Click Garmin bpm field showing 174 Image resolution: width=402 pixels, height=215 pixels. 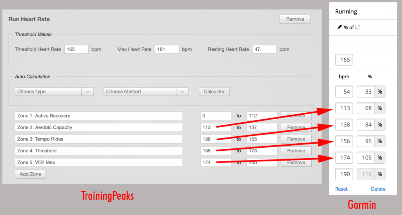(344, 158)
